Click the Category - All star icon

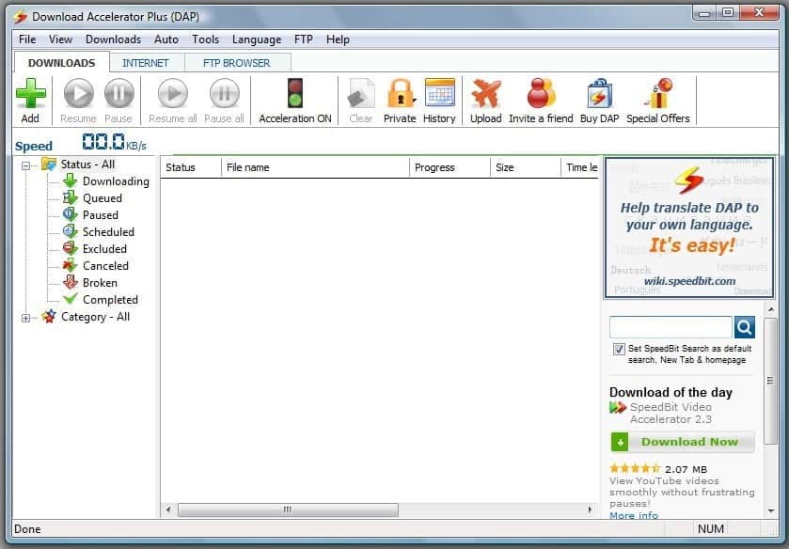point(49,317)
